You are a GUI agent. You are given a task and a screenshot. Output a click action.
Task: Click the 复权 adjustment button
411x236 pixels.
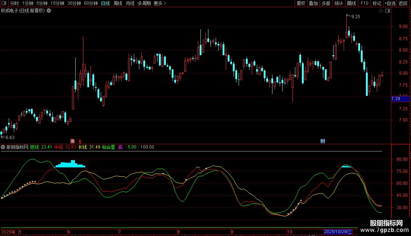301,3
